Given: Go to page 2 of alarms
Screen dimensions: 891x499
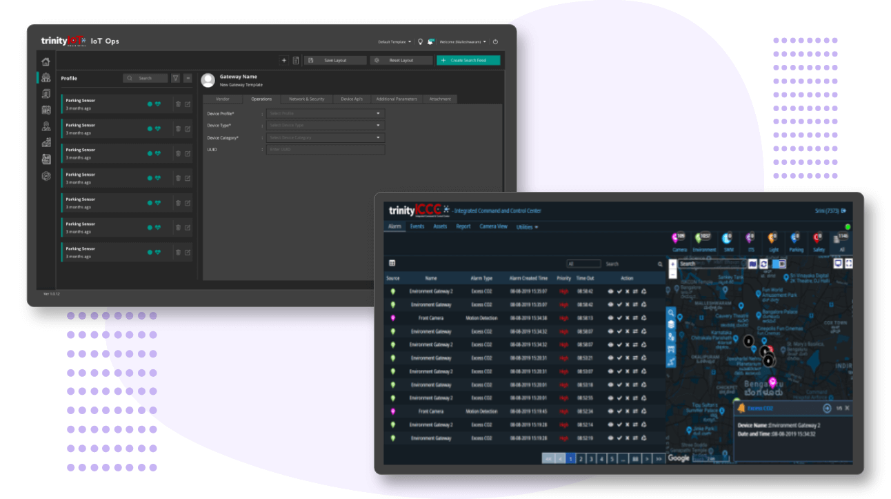Looking at the screenshot, I should click(x=581, y=458).
